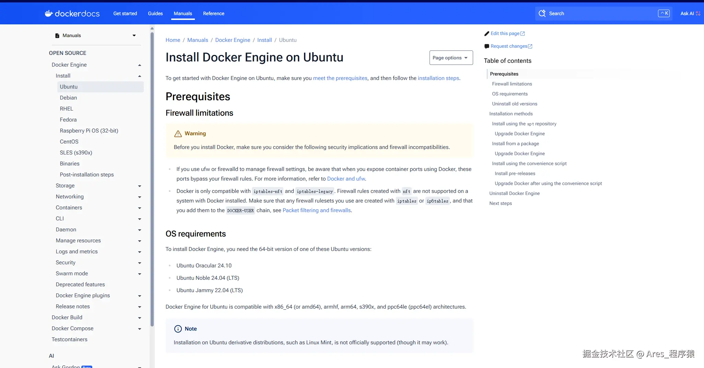Jump to Install using the convenience script
The width and height of the screenshot is (704, 368).
pyautogui.click(x=529, y=164)
